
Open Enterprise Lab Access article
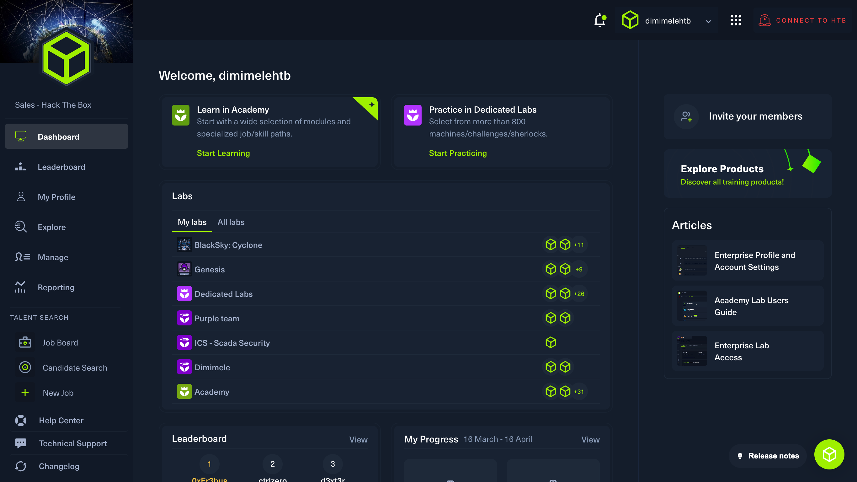[748, 351]
